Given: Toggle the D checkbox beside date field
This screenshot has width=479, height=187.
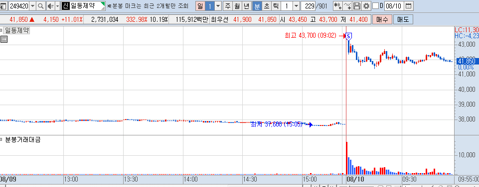Looking at the screenshot, I should click(376, 6).
